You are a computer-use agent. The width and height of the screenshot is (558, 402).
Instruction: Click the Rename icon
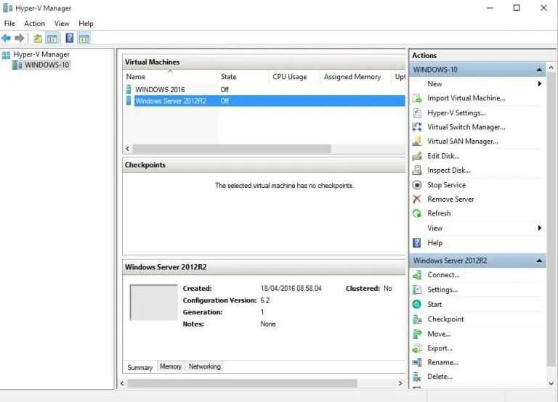pyautogui.click(x=417, y=363)
